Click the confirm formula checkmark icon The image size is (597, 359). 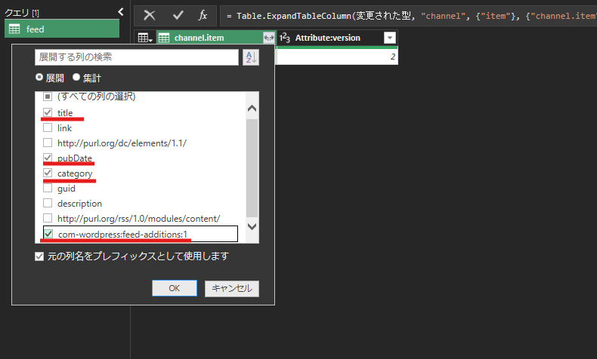[178, 15]
